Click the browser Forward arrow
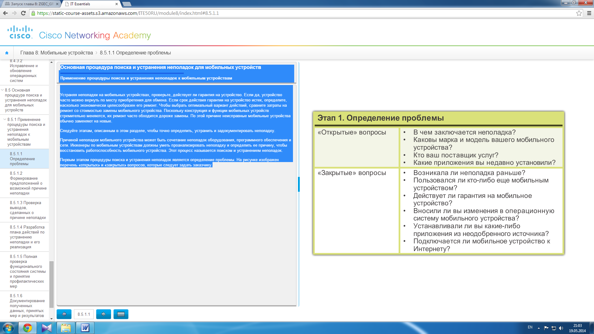Image resolution: width=594 pixels, height=334 pixels. pyautogui.click(x=14, y=13)
